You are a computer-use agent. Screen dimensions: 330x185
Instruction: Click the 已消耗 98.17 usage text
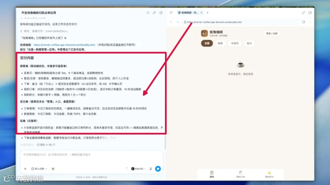coord(46,145)
